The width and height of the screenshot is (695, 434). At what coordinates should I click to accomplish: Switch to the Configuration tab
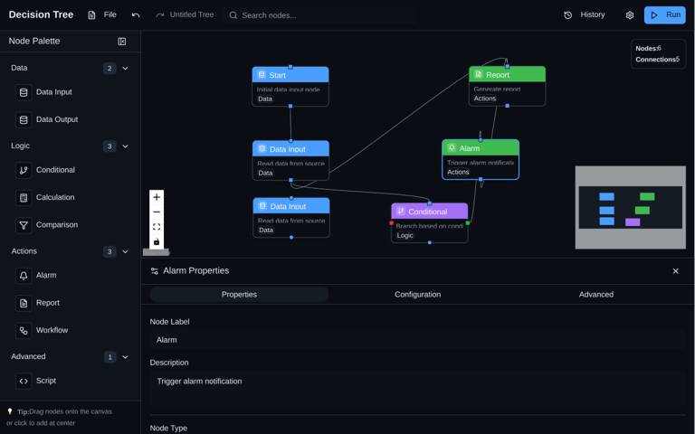[x=417, y=295]
